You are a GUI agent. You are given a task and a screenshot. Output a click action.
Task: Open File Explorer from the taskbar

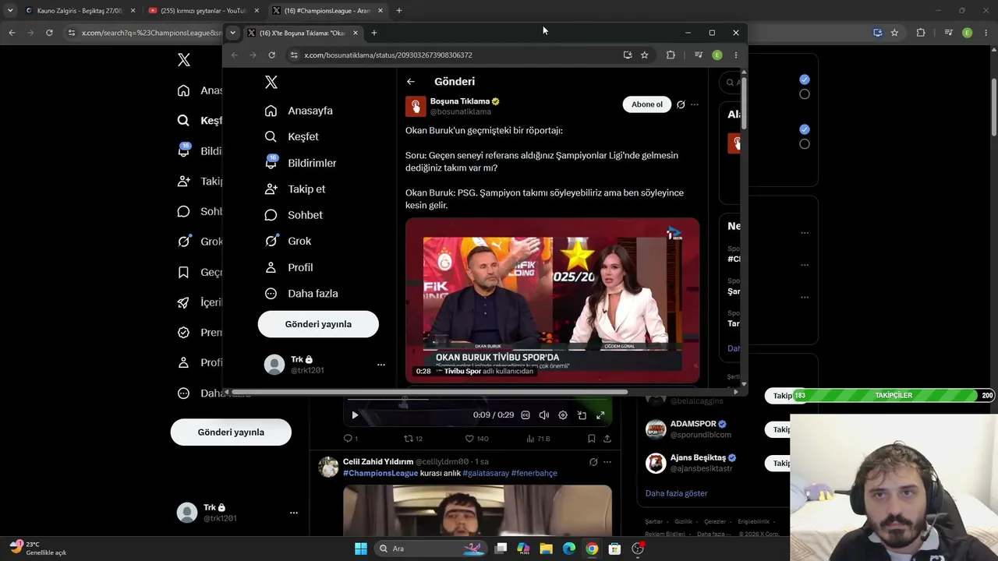[x=547, y=549]
